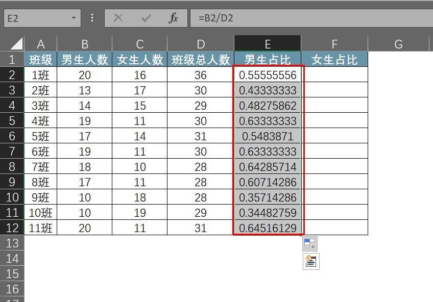Select row 12 header
Viewport: 433px width, 302px height.
tap(12, 229)
